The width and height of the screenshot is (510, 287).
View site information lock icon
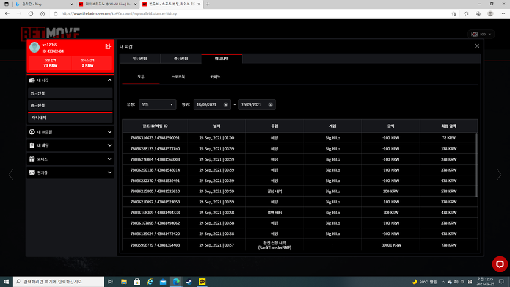point(56,13)
